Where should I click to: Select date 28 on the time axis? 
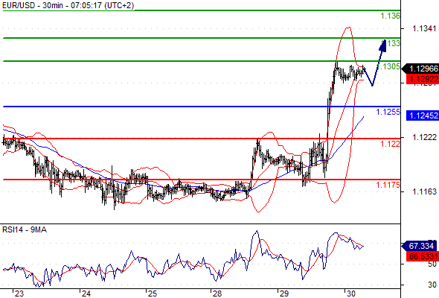pos(217,294)
